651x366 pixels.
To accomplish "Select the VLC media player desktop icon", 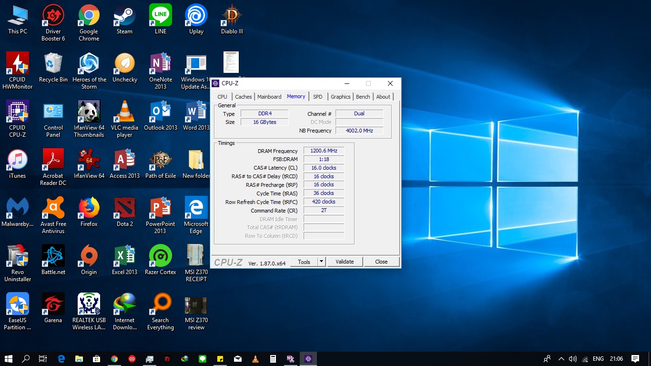I will (125, 119).
